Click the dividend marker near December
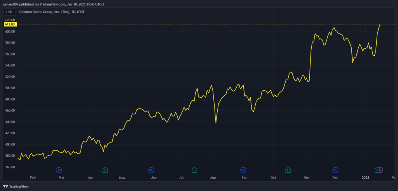 point(336,170)
